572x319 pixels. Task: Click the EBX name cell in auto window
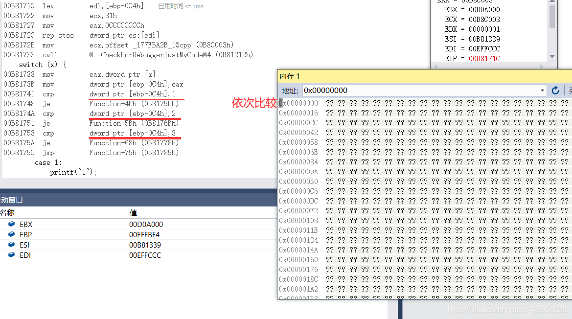26,225
